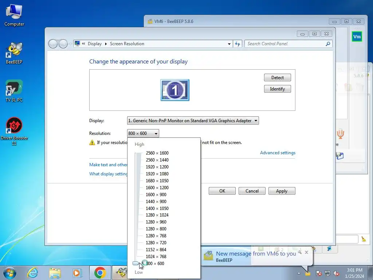
Task: Click the Apply button
Action: (x=282, y=191)
